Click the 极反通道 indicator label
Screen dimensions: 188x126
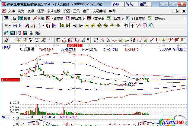27,49
